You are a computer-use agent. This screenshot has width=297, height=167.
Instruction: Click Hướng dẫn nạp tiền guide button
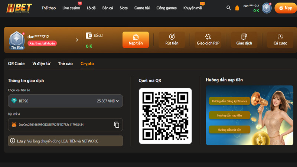(229, 115)
